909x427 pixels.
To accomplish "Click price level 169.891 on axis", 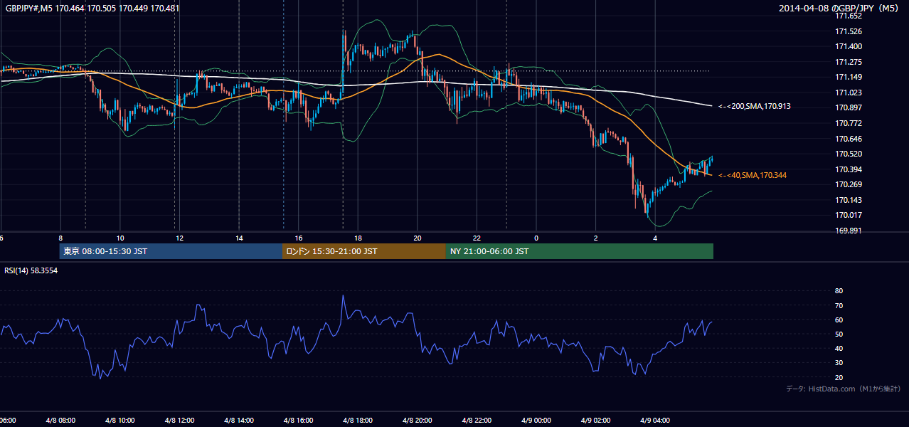I will [848, 231].
